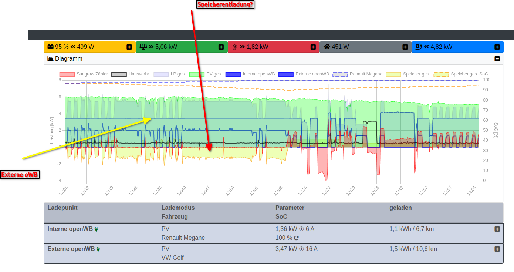Toggle PV ges. series in the legend
This screenshot has width=514, height=272.
coord(206,74)
